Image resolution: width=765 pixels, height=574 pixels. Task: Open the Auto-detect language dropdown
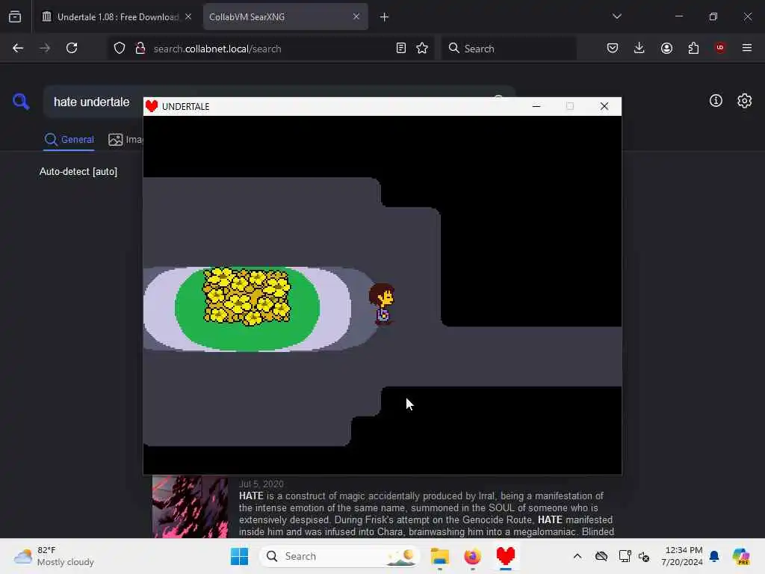(x=78, y=172)
